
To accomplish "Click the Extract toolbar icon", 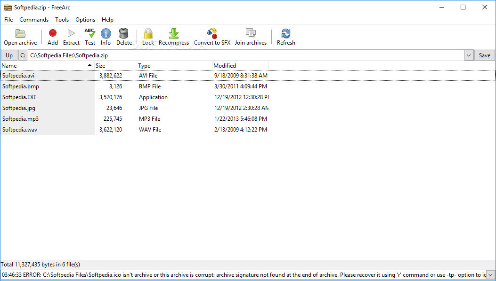I will 71,33.
